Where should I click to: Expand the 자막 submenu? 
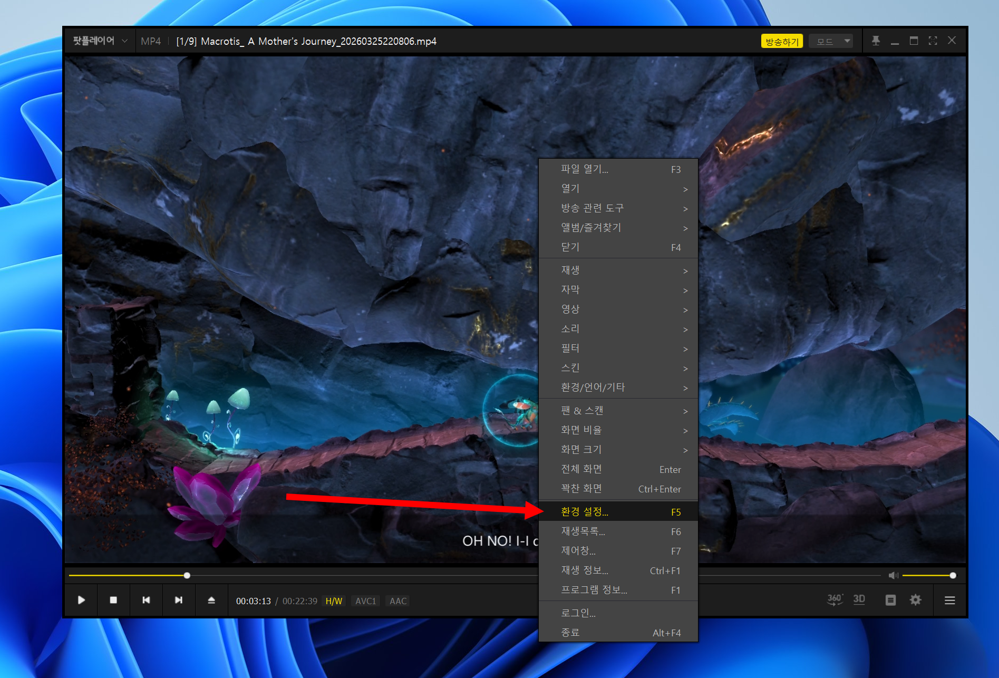[618, 290]
